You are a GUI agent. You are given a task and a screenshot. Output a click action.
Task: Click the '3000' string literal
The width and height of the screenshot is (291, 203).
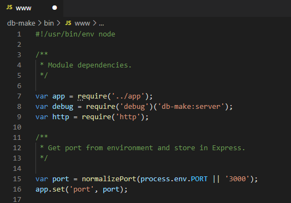(237, 179)
